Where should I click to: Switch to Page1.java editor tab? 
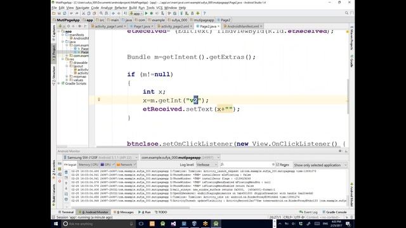click(x=141, y=27)
